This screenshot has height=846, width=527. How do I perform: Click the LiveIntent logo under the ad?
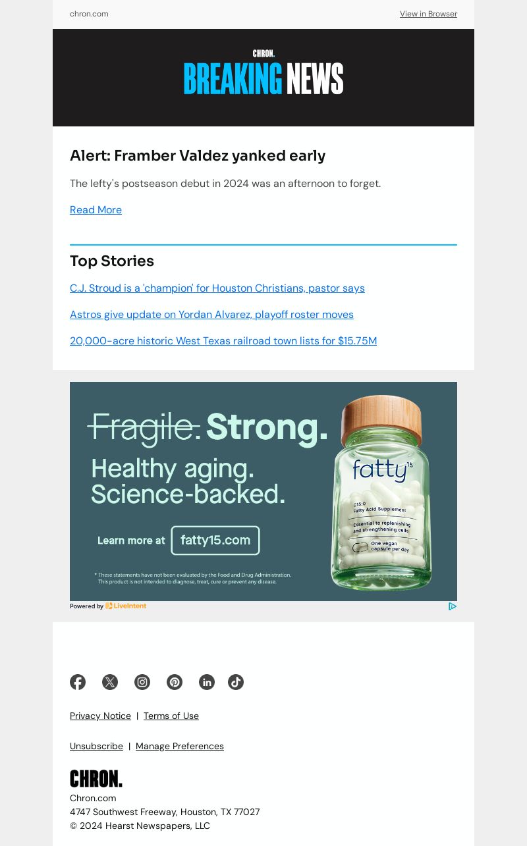[126, 606]
